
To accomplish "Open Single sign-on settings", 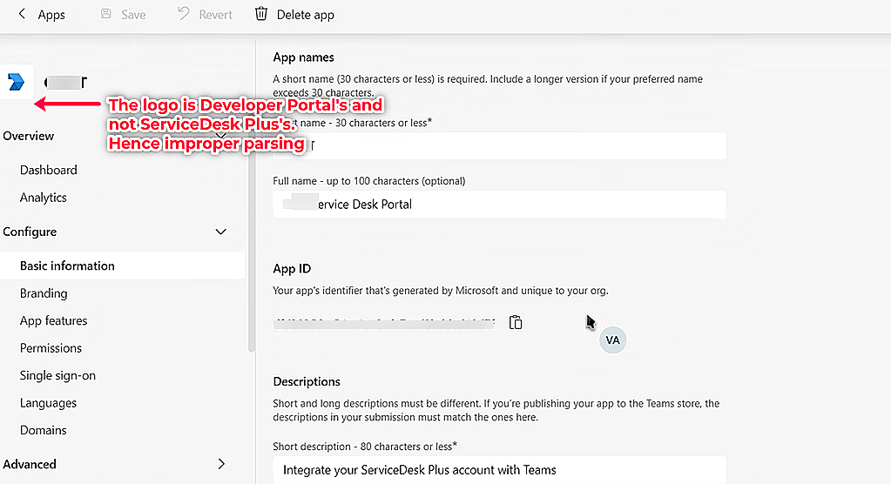I will [x=57, y=375].
